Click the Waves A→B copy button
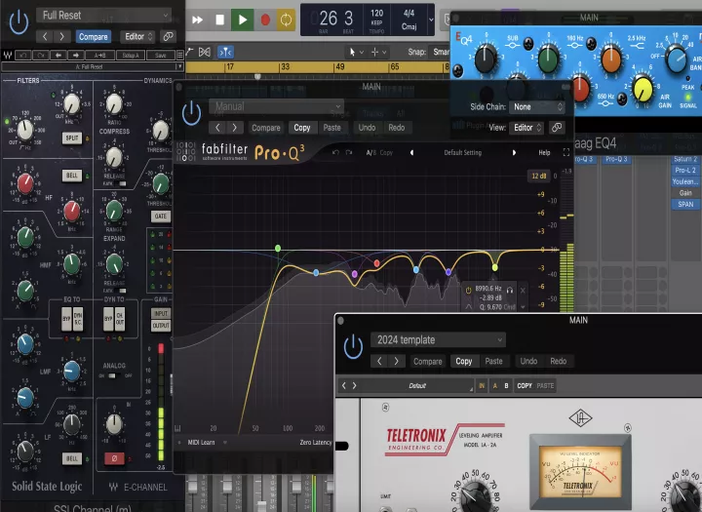This screenshot has height=512, width=702. (99, 55)
